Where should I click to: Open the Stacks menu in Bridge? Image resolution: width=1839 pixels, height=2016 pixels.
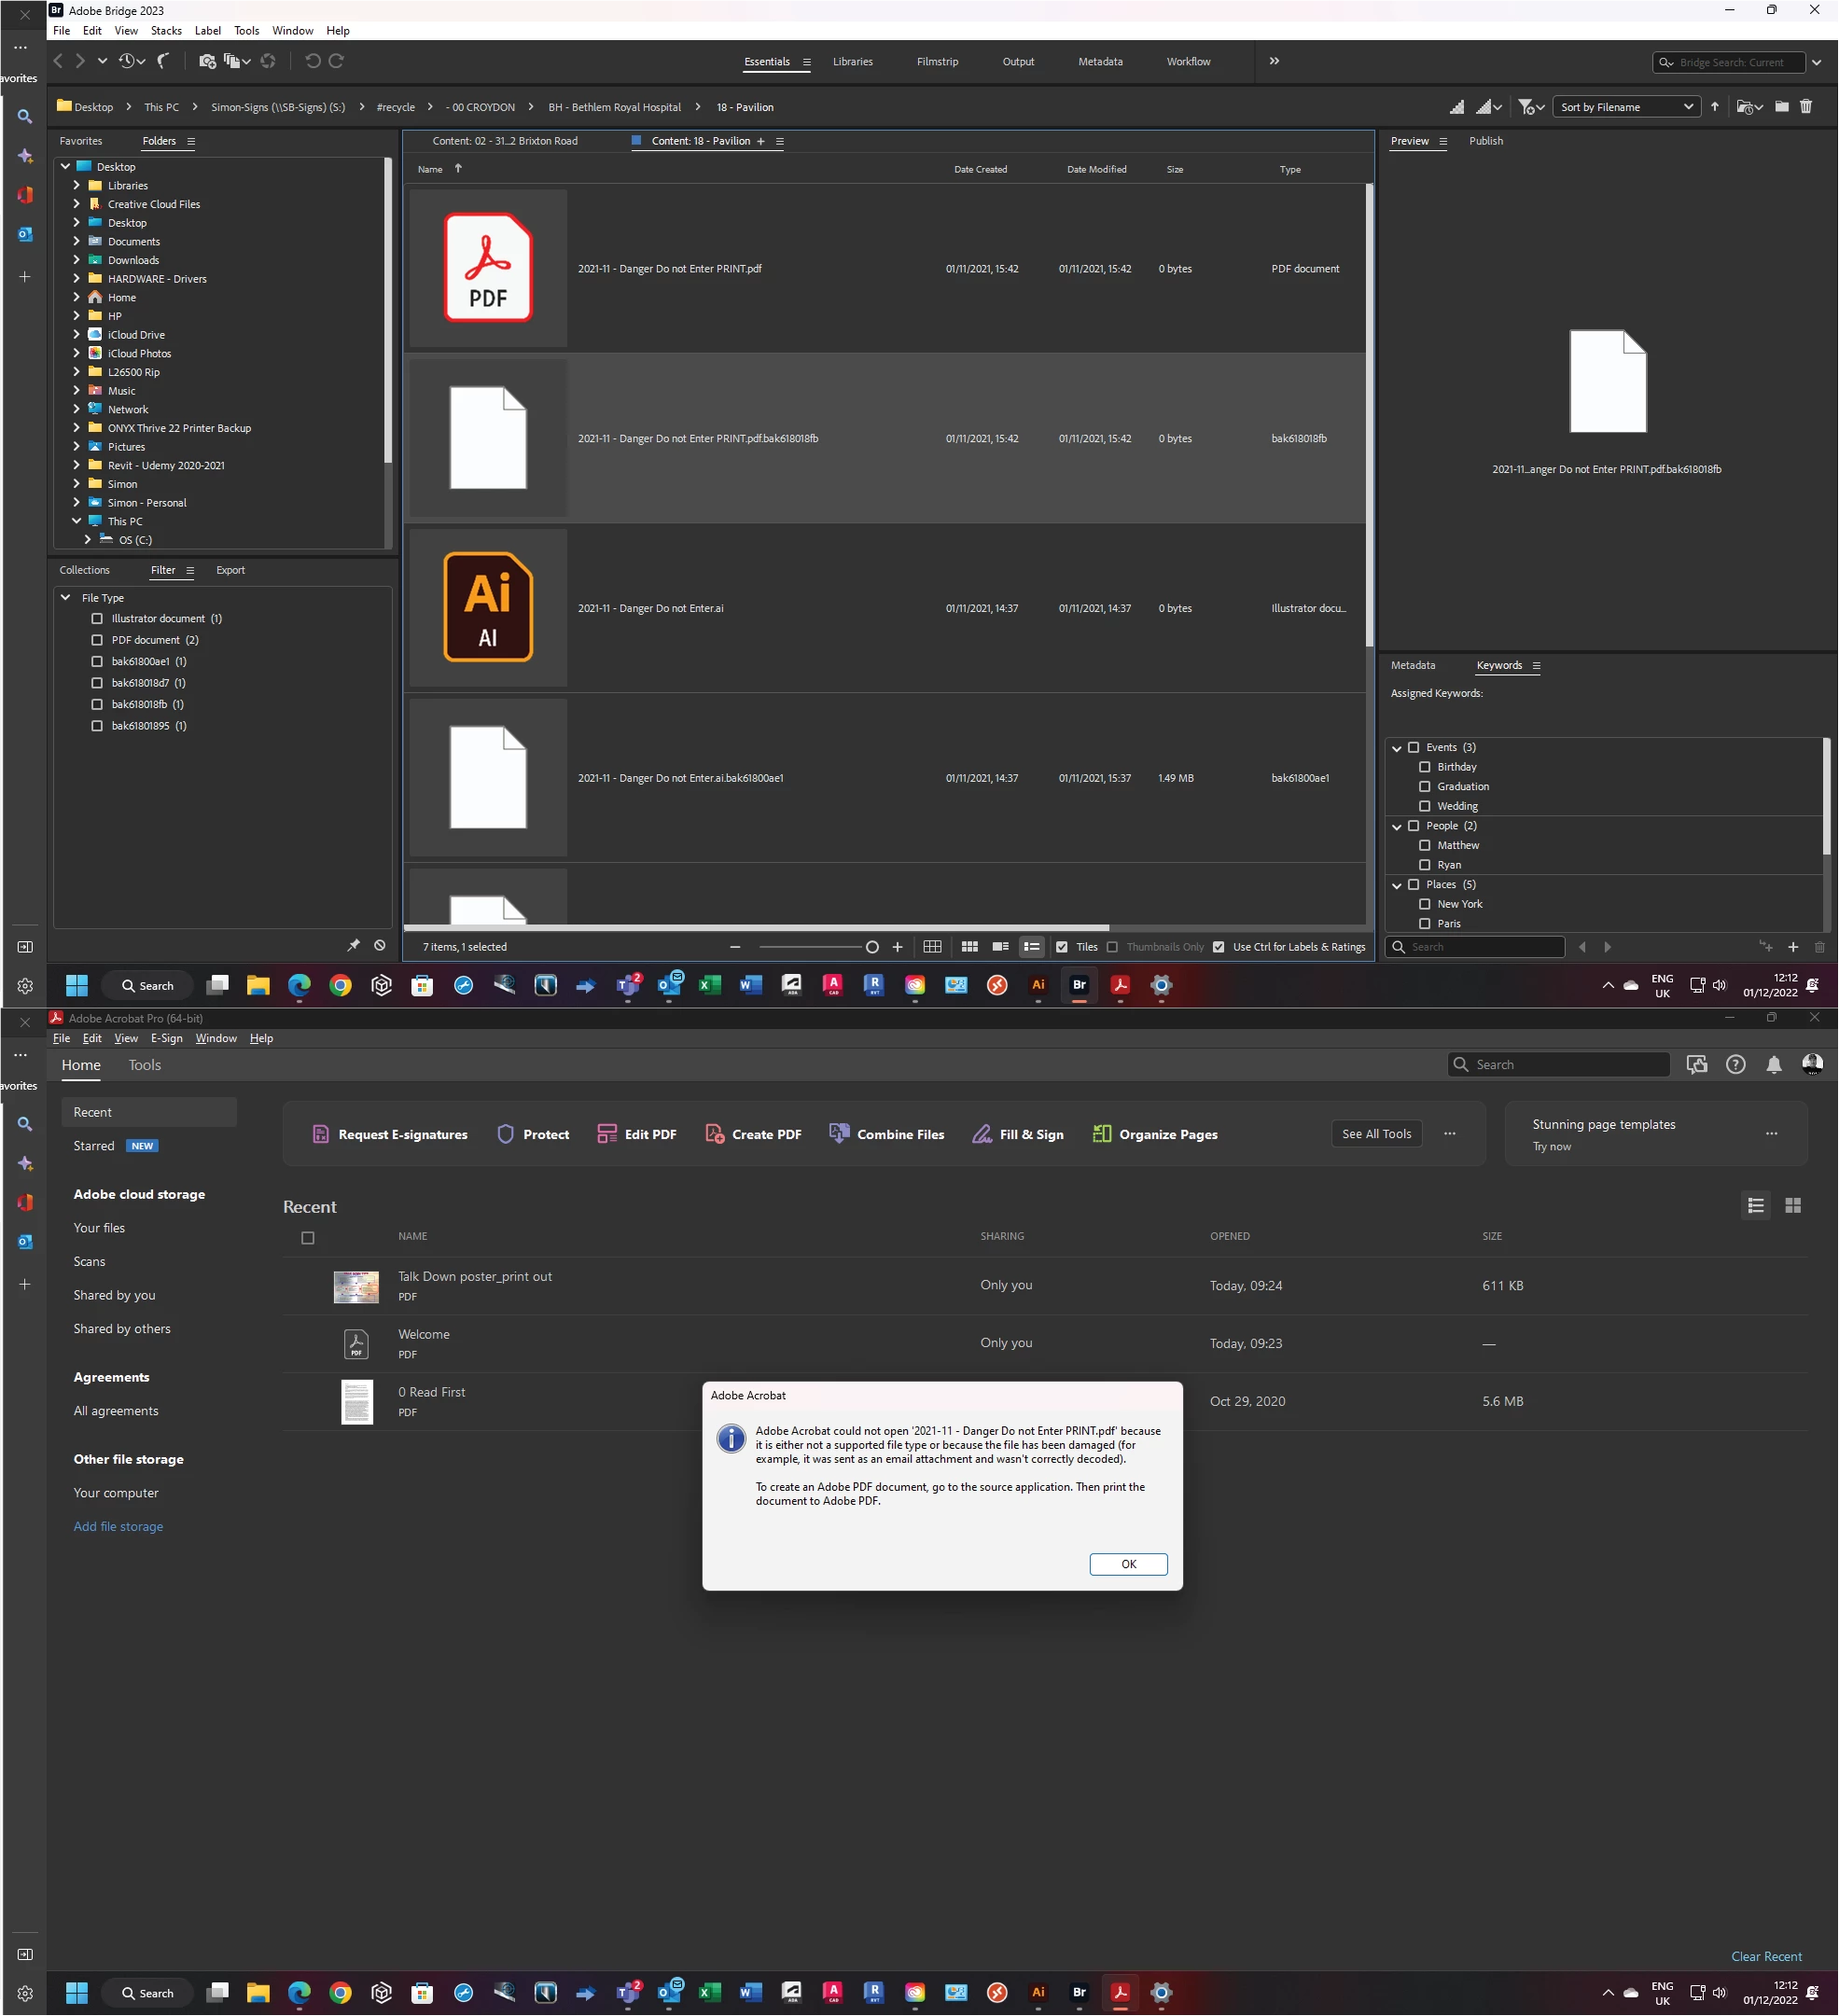[x=166, y=31]
